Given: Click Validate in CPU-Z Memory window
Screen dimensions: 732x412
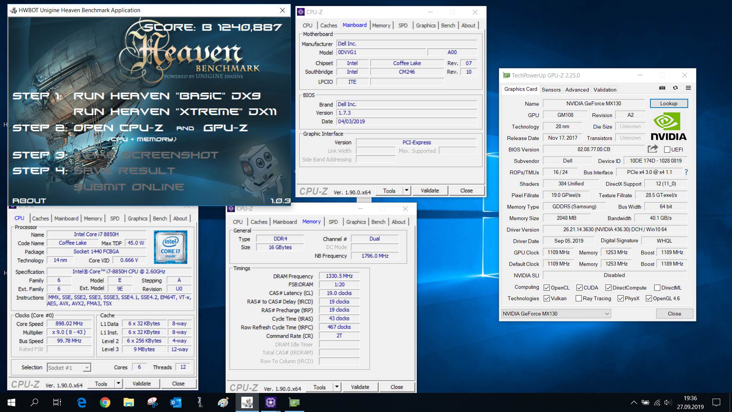Looking at the screenshot, I should click(x=360, y=387).
